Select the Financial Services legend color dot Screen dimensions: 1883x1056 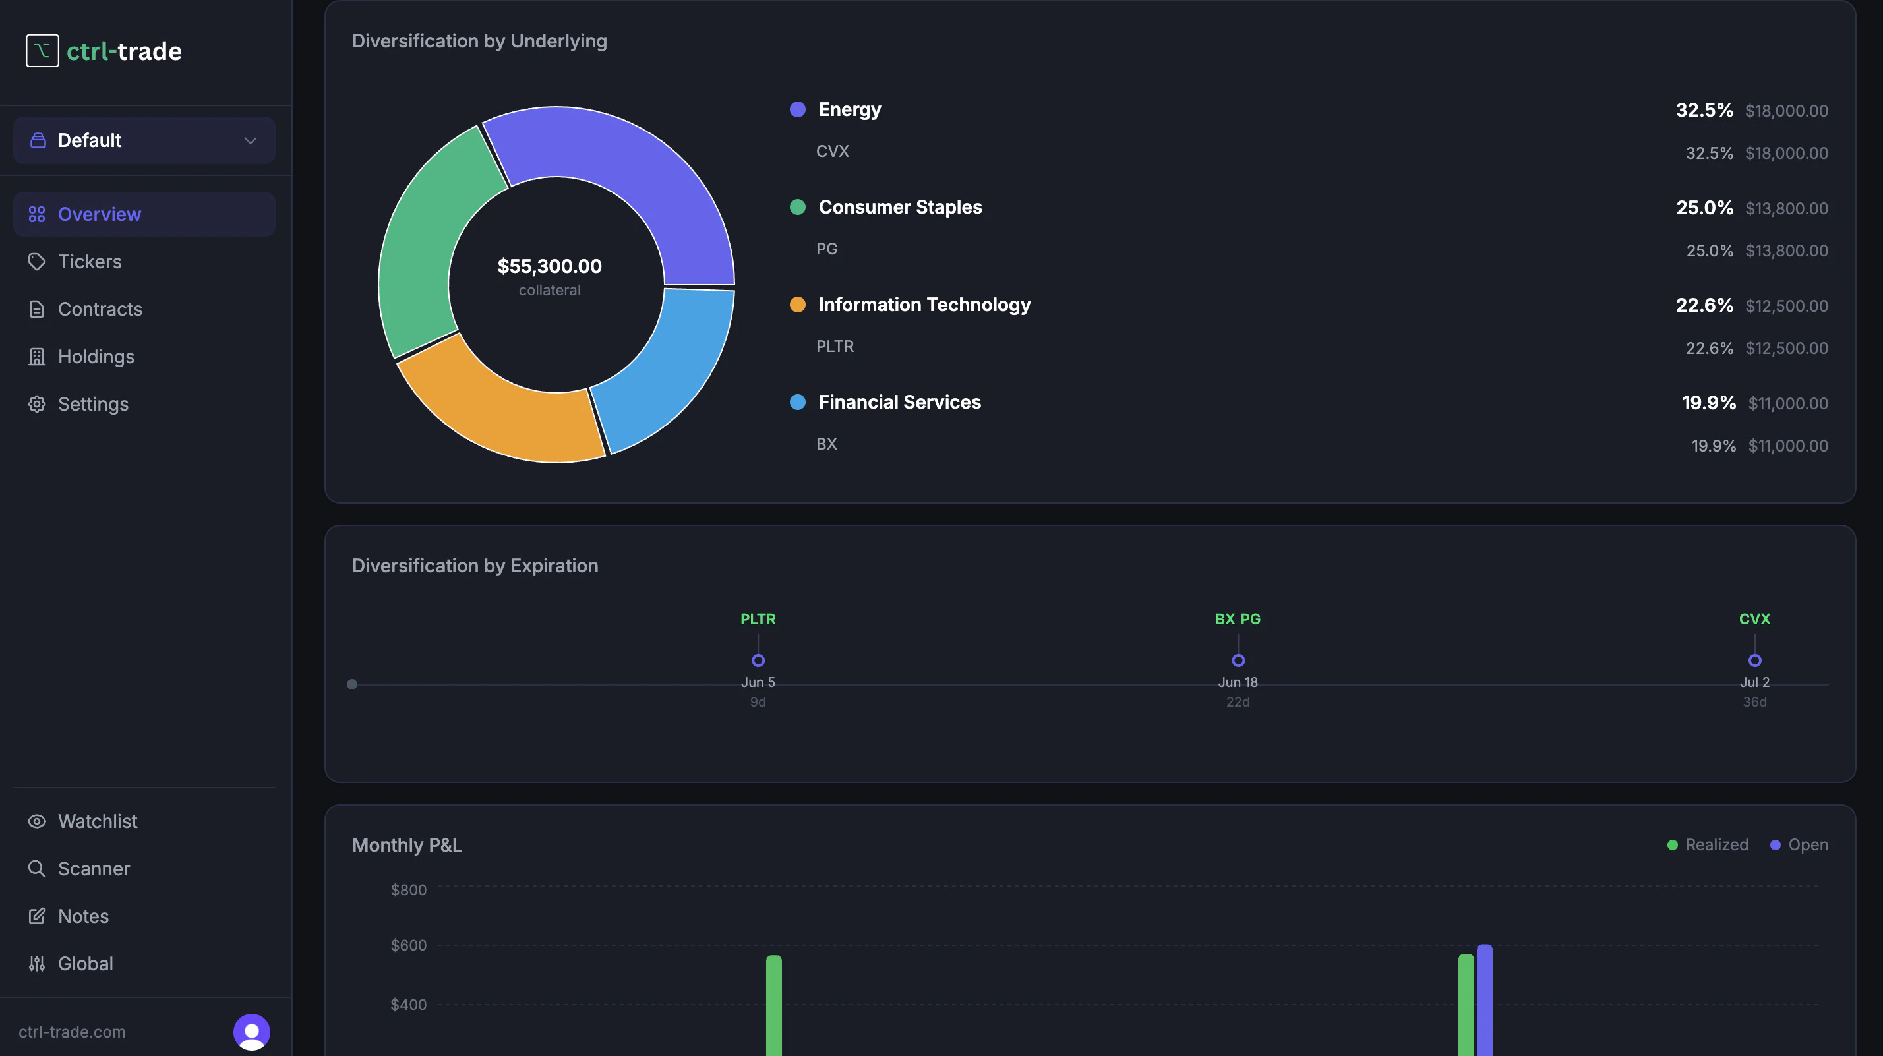click(x=798, y=403)
